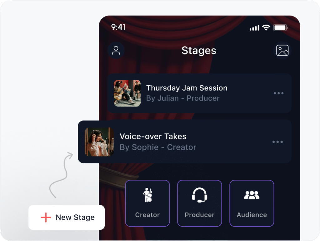Tap the Thursday Jam Session thumbnail

(127, 93)
